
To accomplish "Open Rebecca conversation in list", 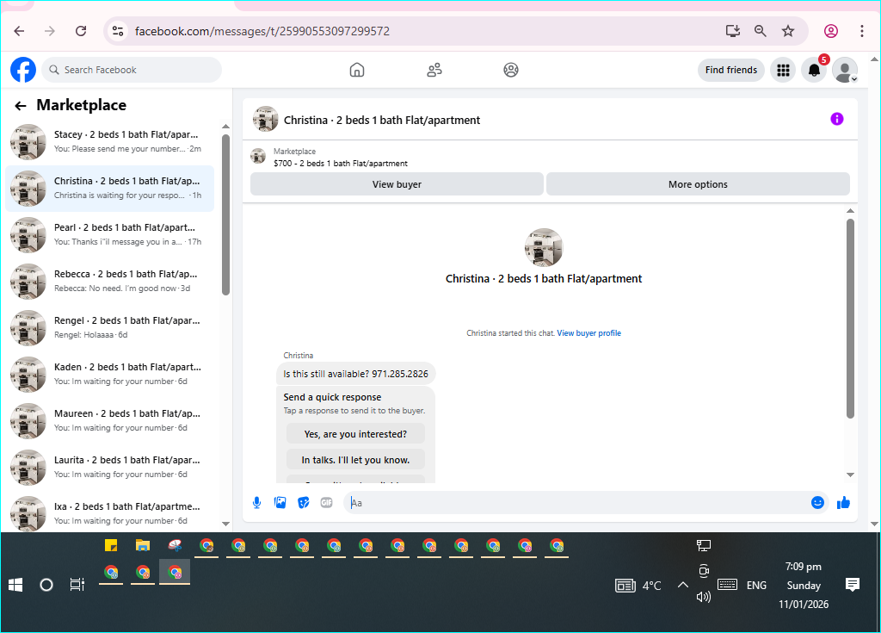I will click(x=109, y=282).
